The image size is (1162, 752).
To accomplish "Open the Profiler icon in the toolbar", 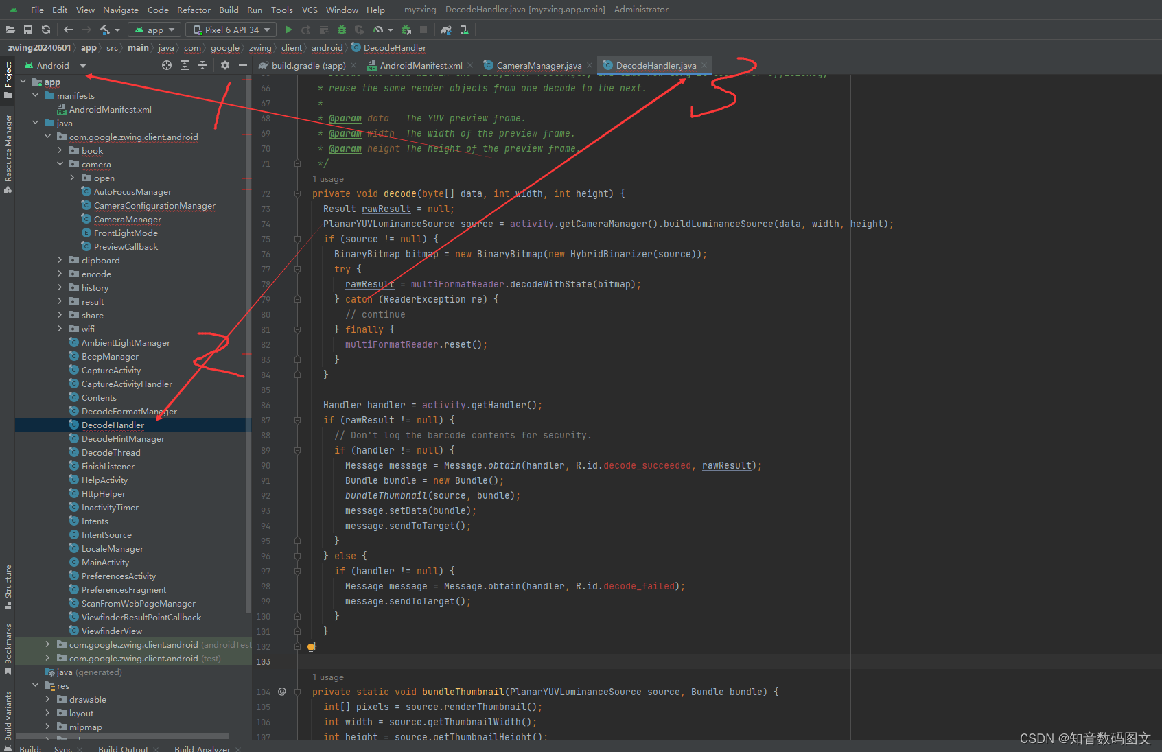I will click(x=379, y=30).
